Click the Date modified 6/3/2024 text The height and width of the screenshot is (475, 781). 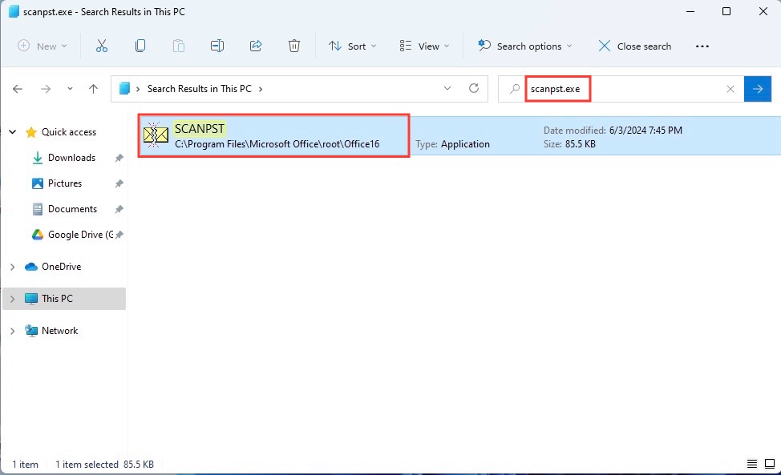(x=613, y=131)
